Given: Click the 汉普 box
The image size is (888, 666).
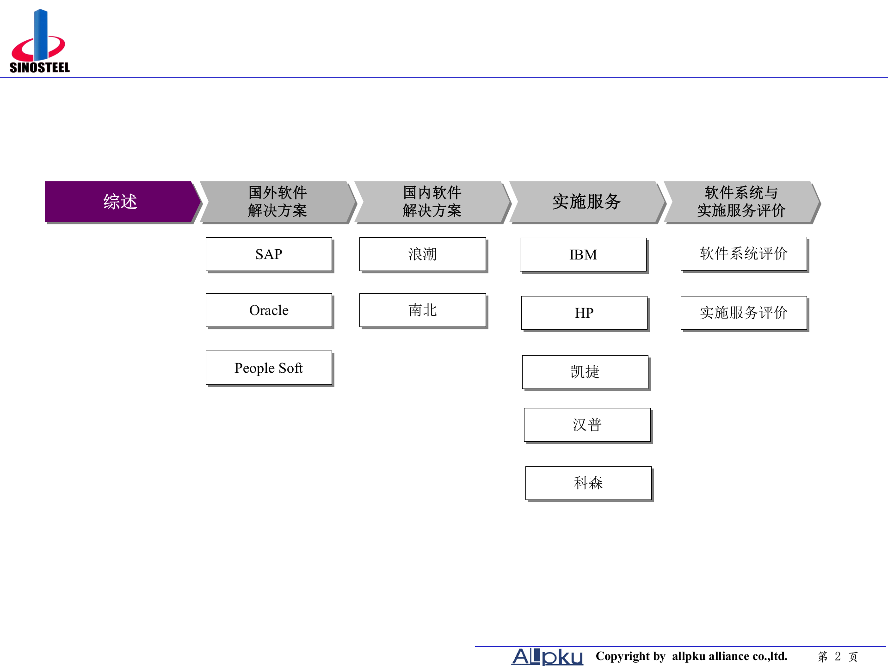Looking at the screenshot, I should click(x=587, y=425).
